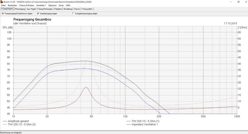The width and height of the screenshot is (248, 134).
Task: Click the Frequenzgang Gesamtbox chart title
Action: [32, 20]
